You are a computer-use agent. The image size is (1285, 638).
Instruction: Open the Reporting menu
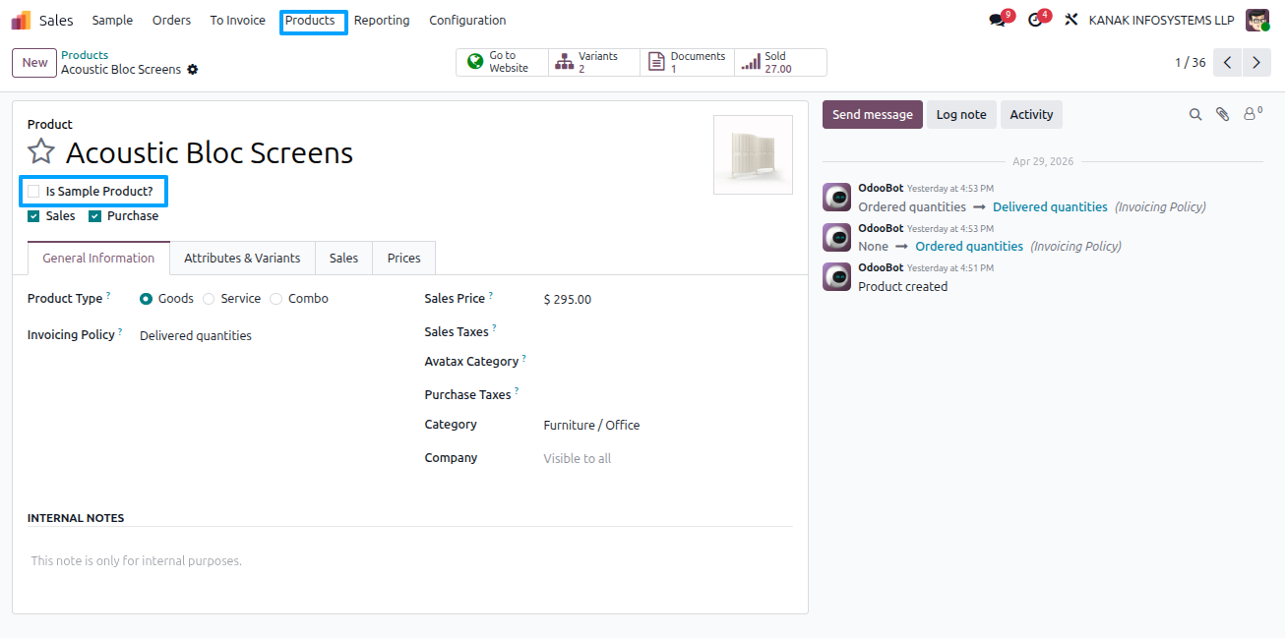click(x=382, y=20)
